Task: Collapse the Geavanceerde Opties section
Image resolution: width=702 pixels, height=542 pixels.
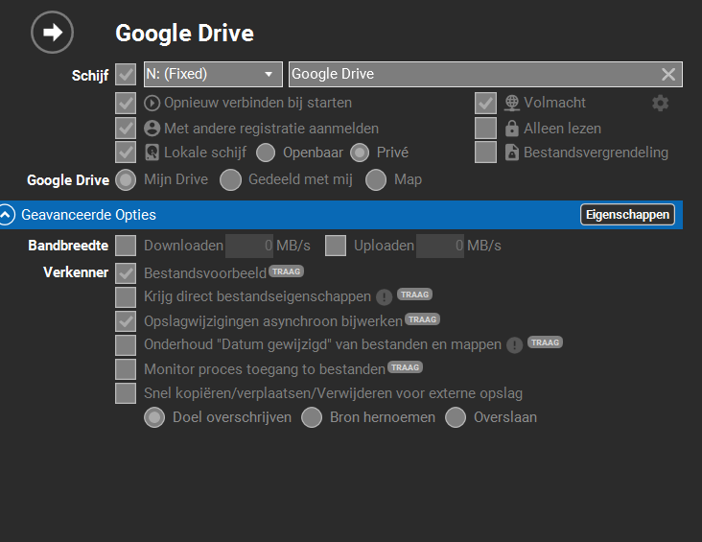Action: (x=7, y=215)
